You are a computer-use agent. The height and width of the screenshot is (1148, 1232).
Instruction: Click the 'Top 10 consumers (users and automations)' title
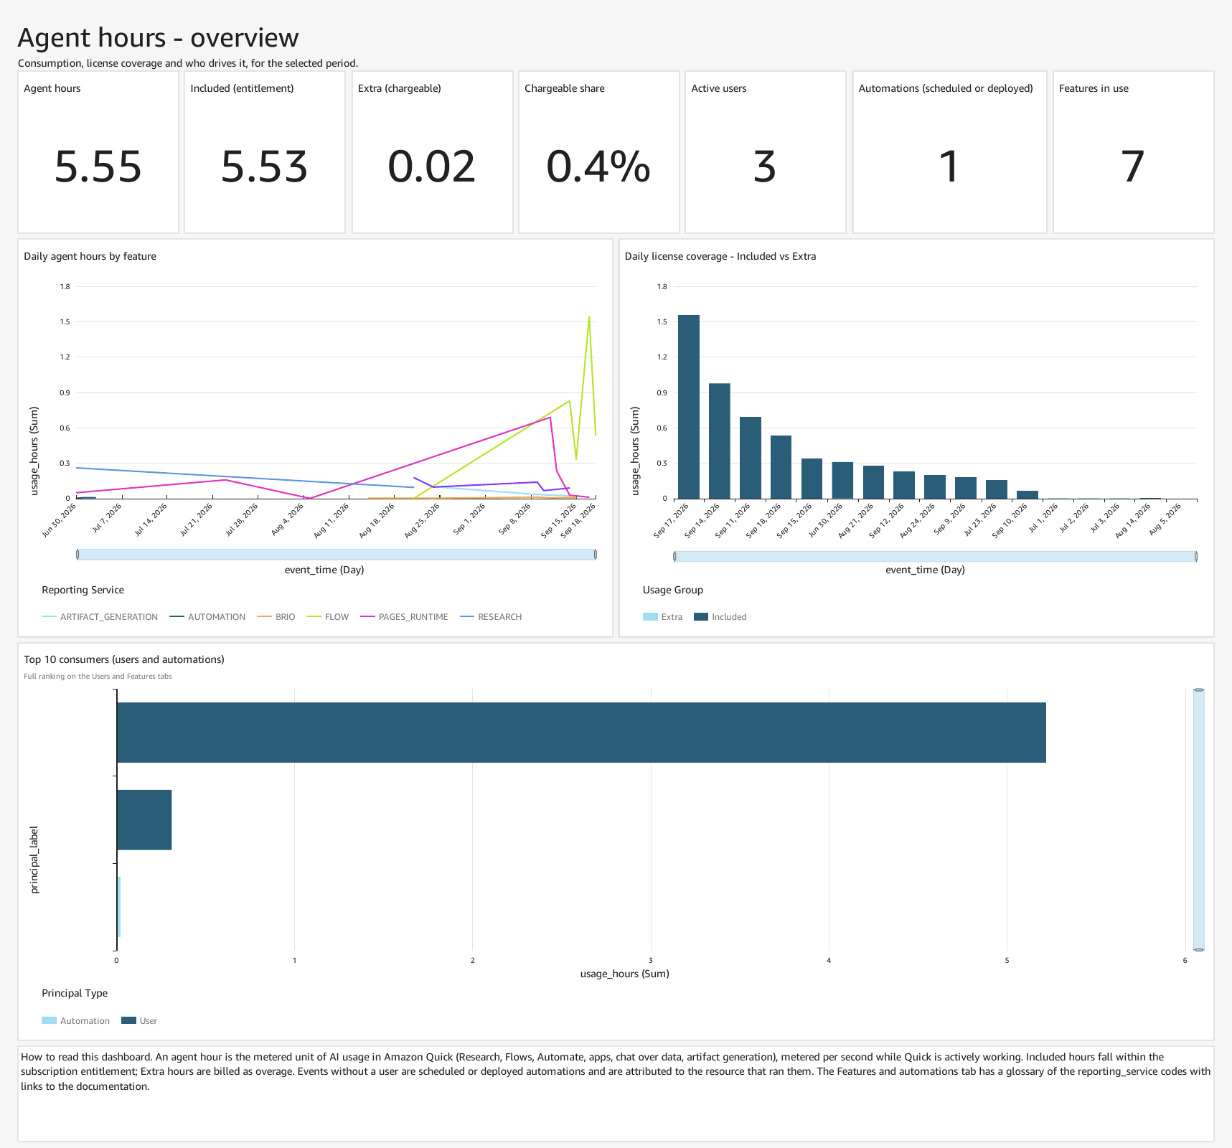click(x=124, y=659)
